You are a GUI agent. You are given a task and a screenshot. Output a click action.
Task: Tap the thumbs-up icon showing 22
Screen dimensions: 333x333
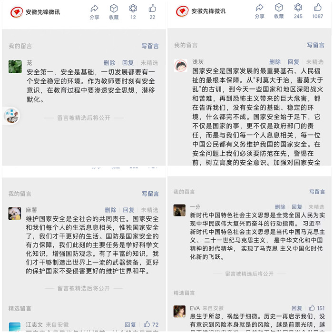(x=152, y=9)
